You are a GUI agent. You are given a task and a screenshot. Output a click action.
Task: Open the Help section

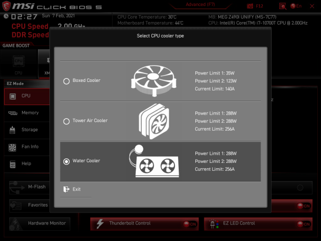[x=27, y=164]
